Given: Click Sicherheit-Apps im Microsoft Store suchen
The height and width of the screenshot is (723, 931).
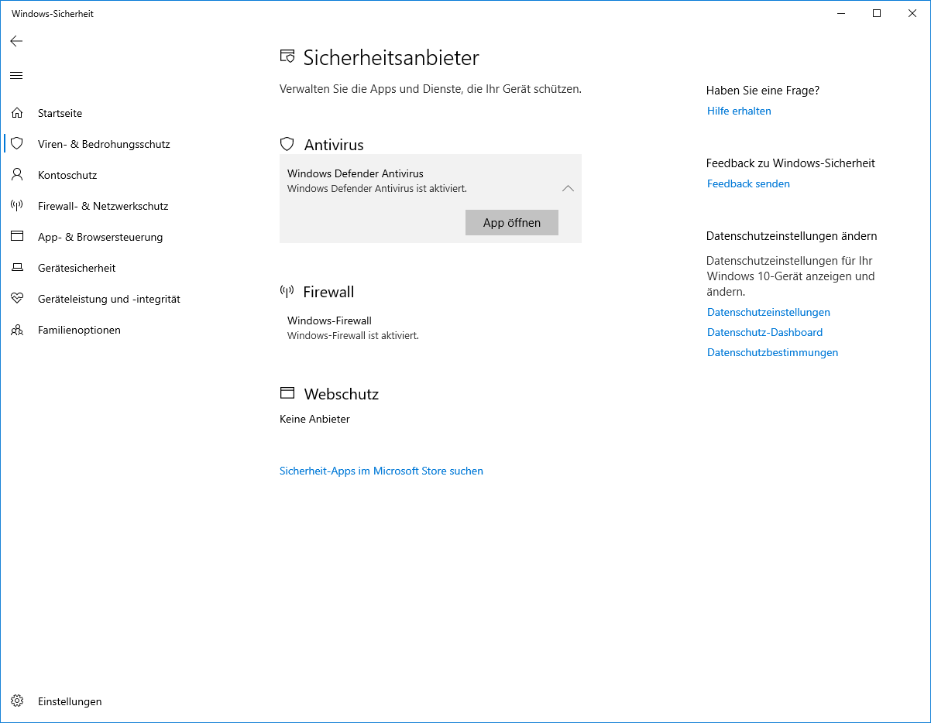Looking at the screenshot, I should click(x=381, y=471).
